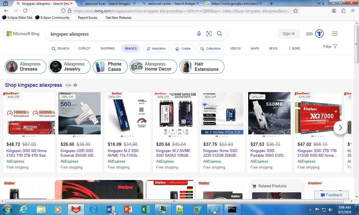Show hidden tray icons arrow
The width and height of the screenshot is (359, 215).
[310, 209]
